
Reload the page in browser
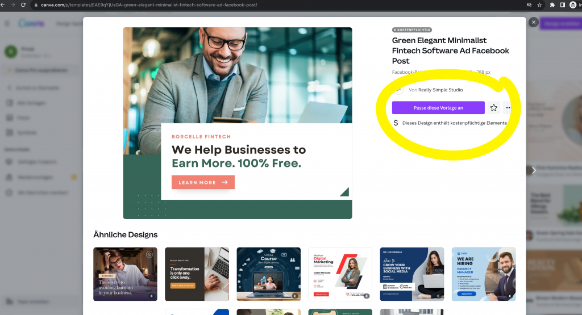pyautogui.click(x=23, y=5)
